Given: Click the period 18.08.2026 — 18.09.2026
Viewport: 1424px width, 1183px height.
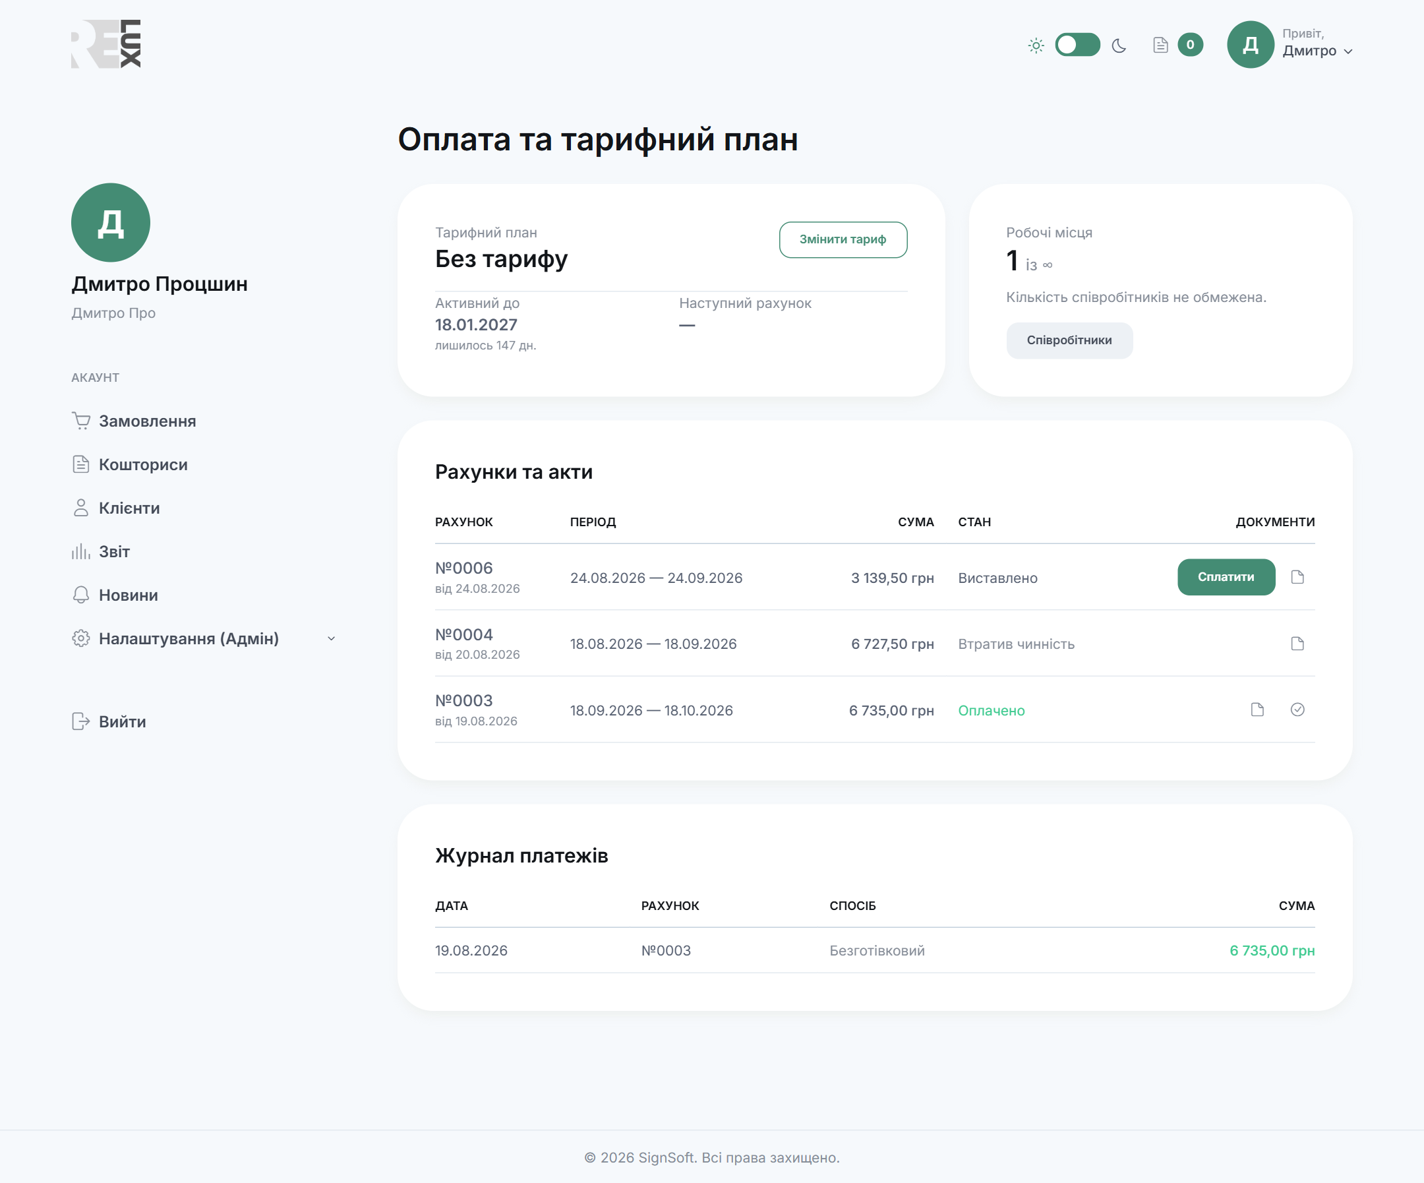Looking at the screenshot, I should pos(653,644).
